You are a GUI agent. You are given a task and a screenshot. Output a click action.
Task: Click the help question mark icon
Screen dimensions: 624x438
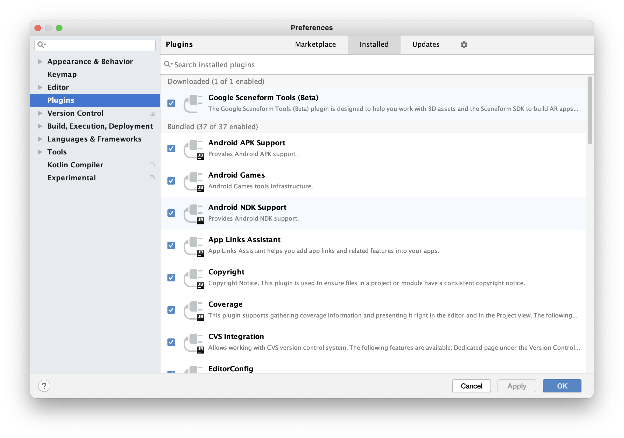44,386
